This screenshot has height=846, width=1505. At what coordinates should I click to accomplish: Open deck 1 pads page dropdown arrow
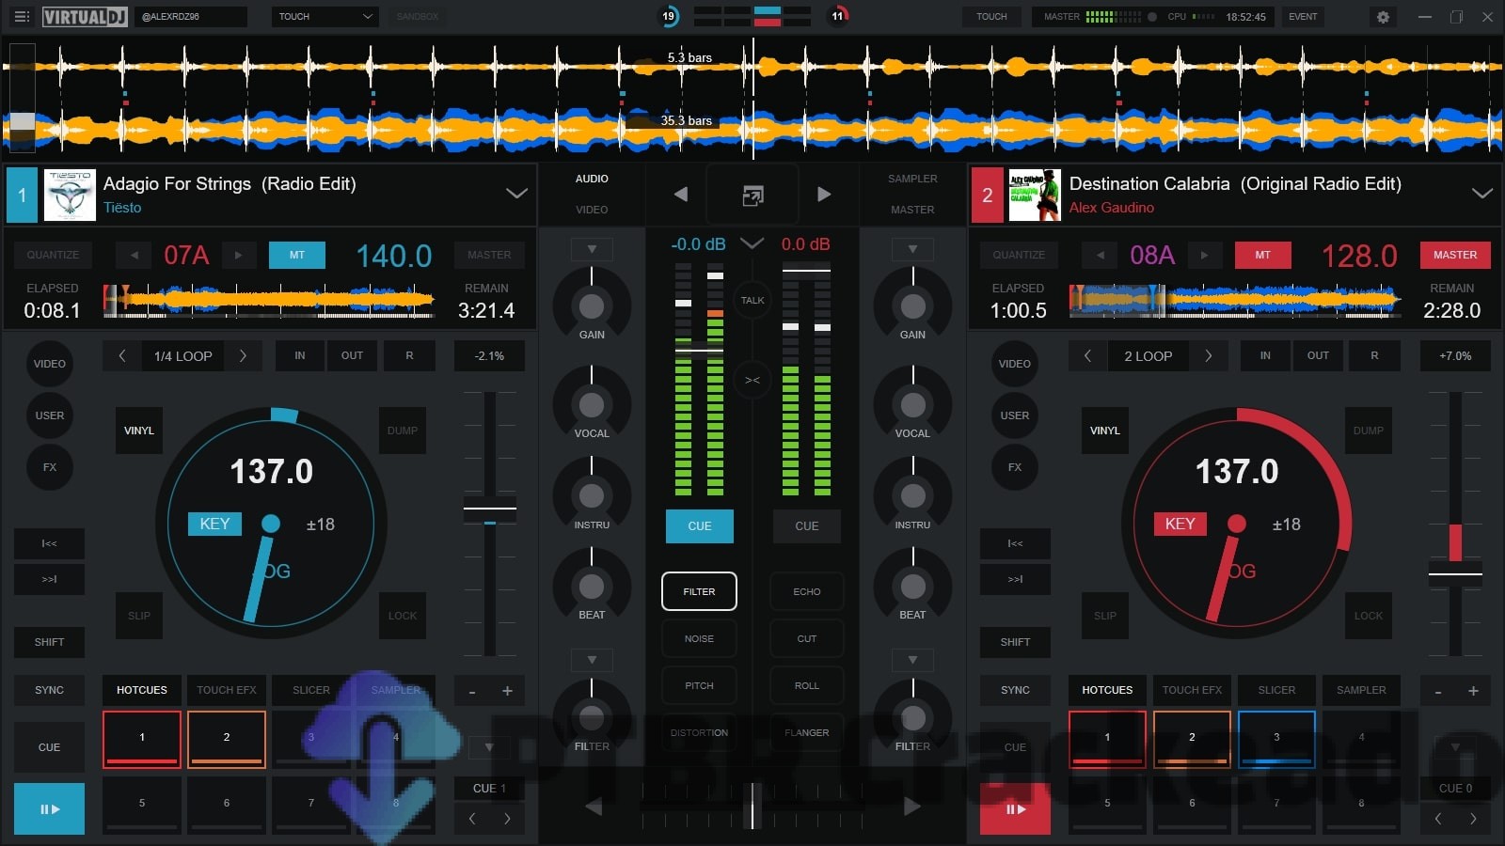[x=489, y=747]
